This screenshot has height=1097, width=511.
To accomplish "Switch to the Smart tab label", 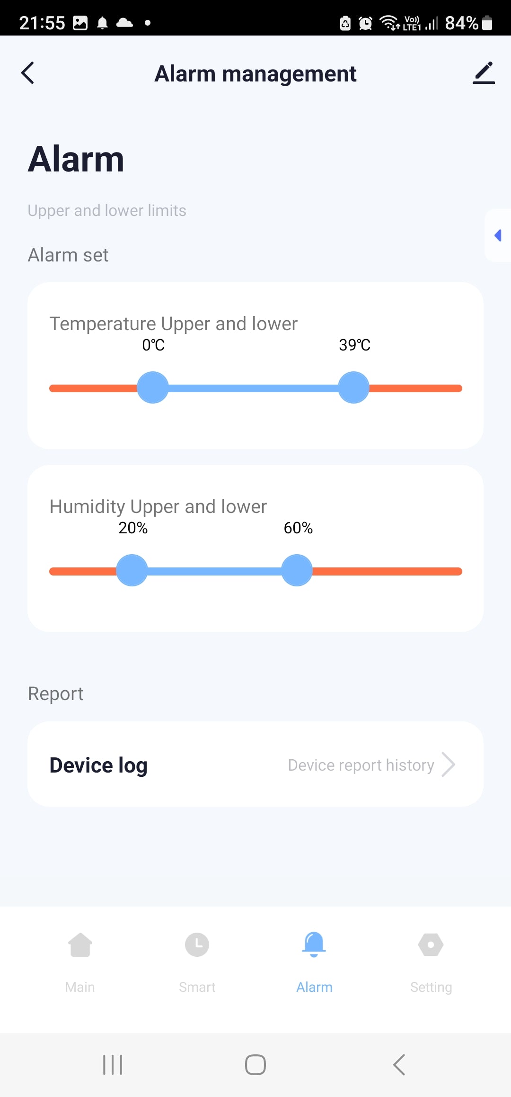I will click(197, 987).
